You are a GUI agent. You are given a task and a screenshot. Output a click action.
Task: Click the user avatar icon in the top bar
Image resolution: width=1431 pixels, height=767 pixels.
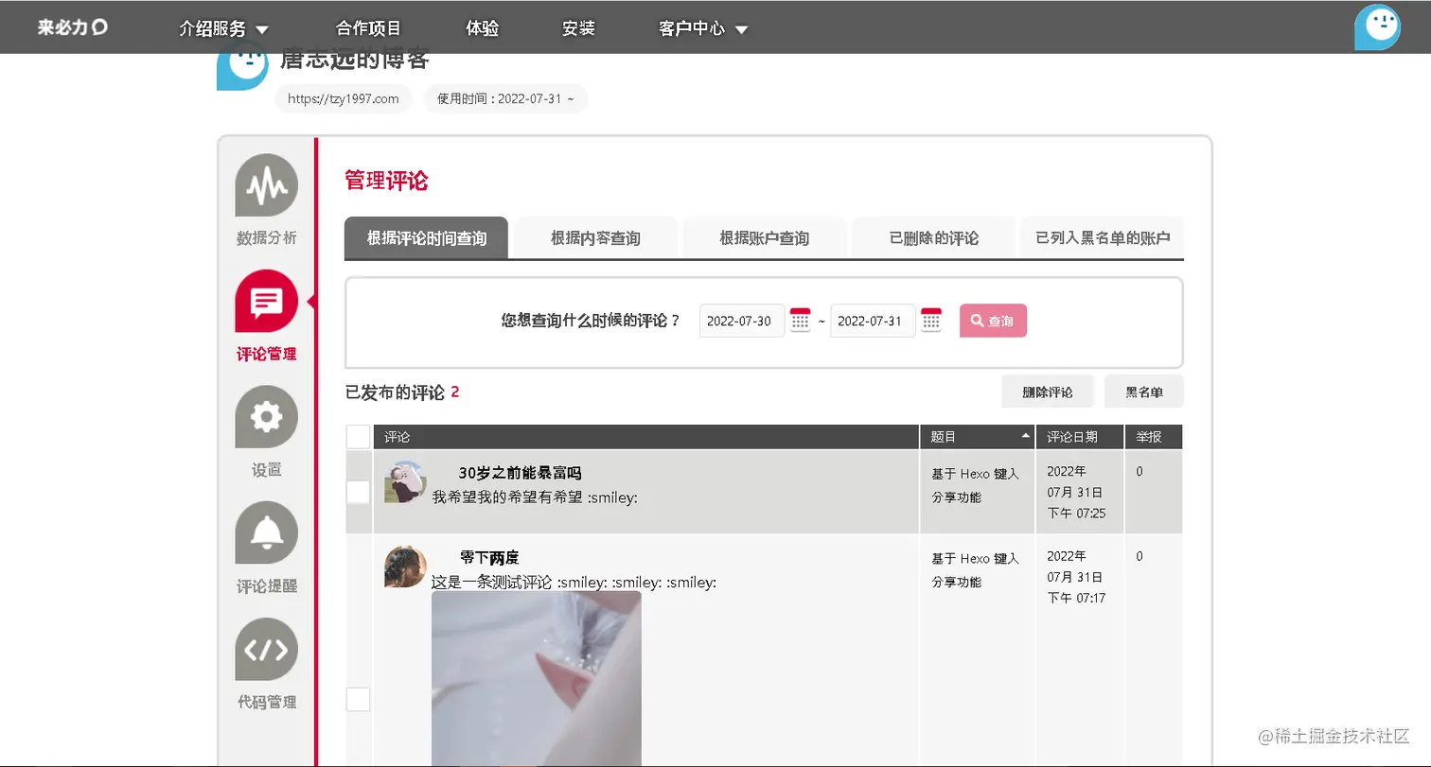[1377, 27]
